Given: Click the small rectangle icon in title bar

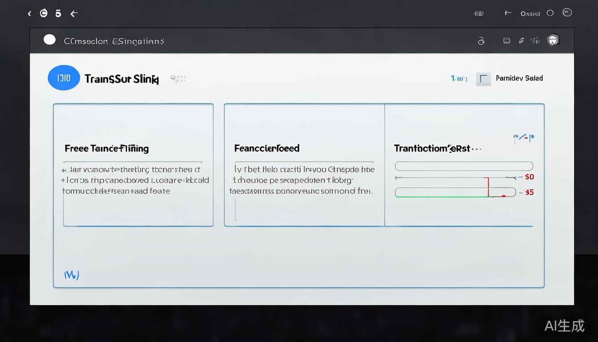Looking at the screenshot, I should click(506, 41).
